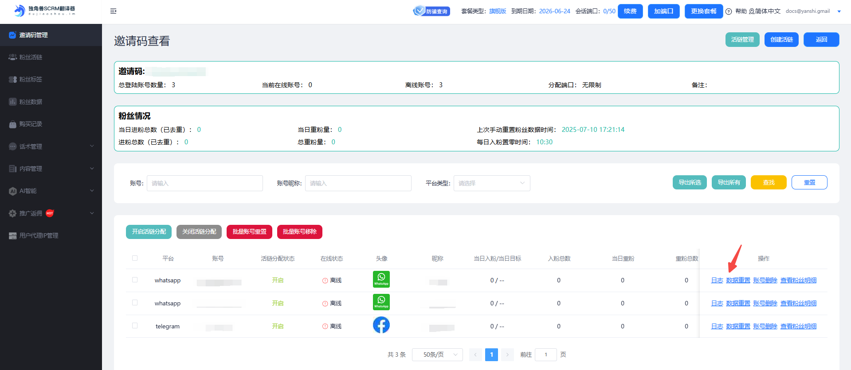851x370 pixels.
Task: Select the telegram row checkbox
Action: (x=135, y=326)
